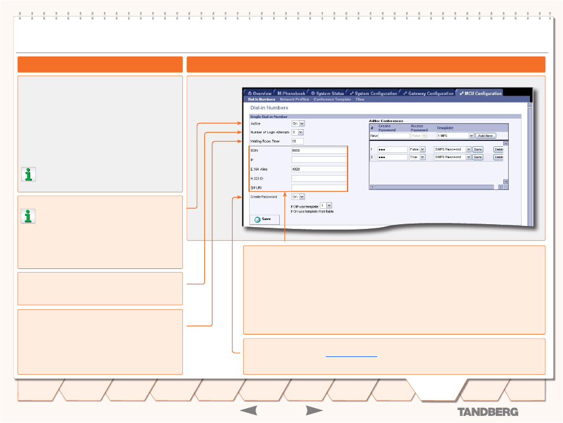Open the Files submenu item

pyautogui.click(x=360, y=100)
